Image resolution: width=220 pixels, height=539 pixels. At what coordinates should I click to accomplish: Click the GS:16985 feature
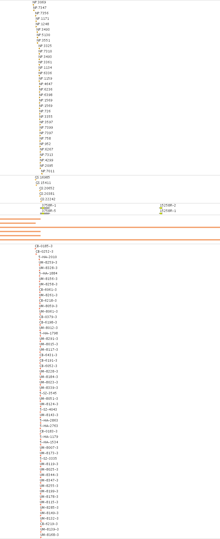tap(42, 177)
